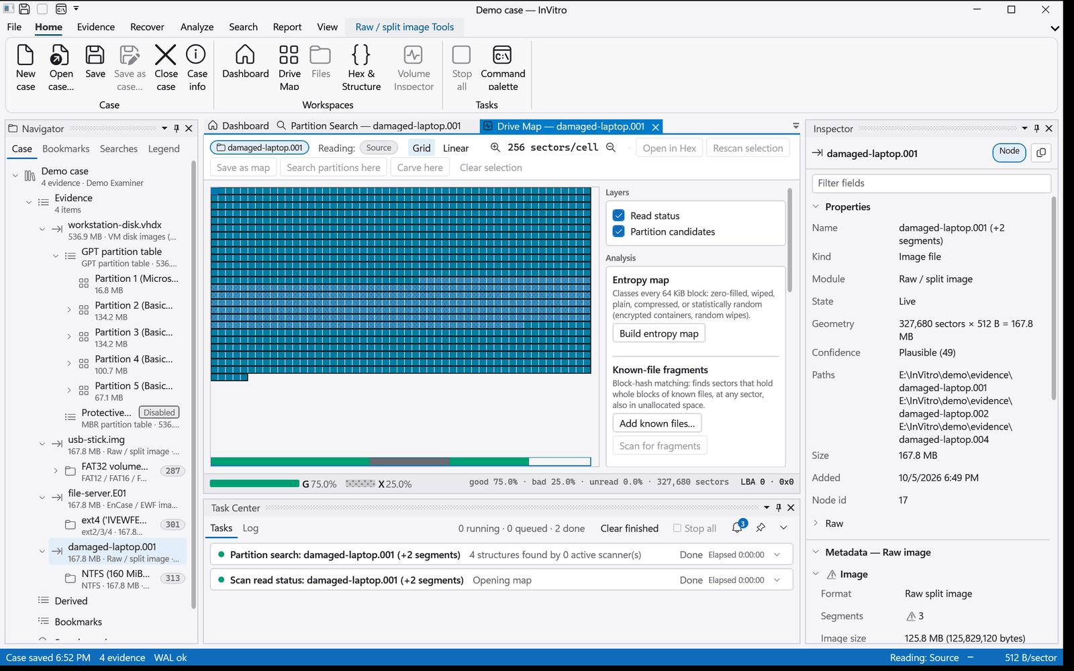Click the good 75.0% green legend bar
The image size is (1074, 671).
pos(254,484)
